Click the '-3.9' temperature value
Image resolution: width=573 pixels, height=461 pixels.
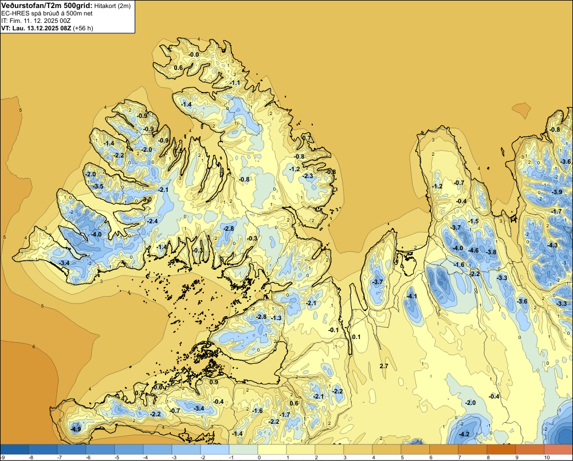(557, 192)
